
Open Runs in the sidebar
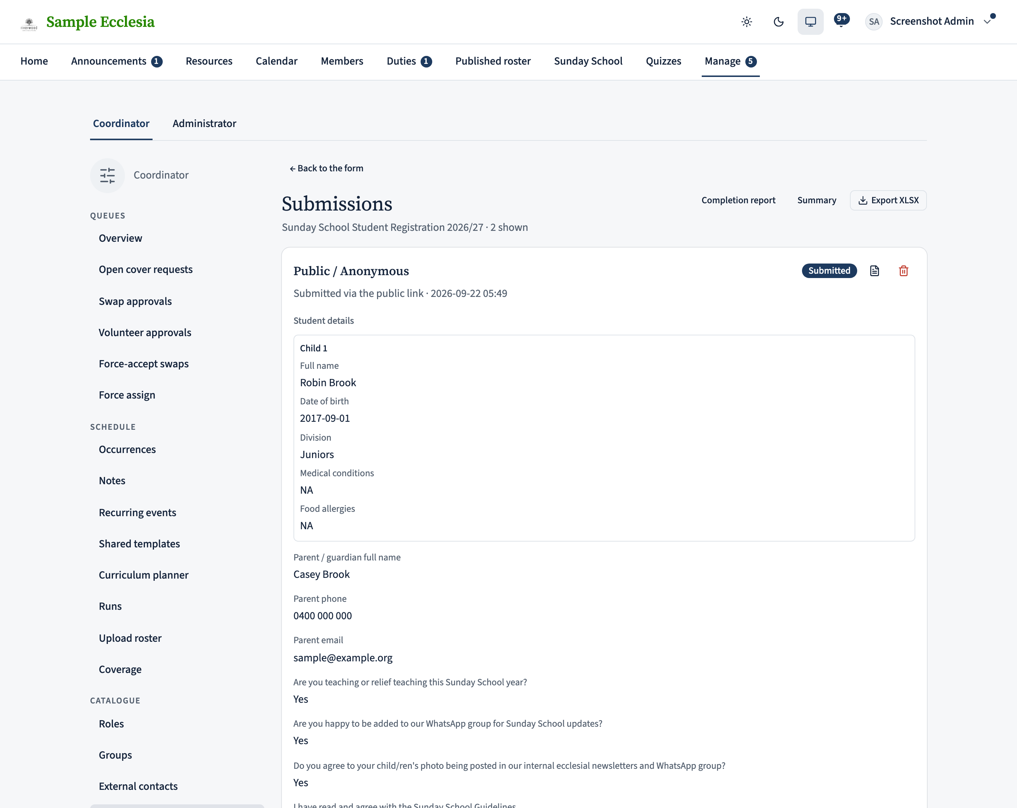(110, 606)
